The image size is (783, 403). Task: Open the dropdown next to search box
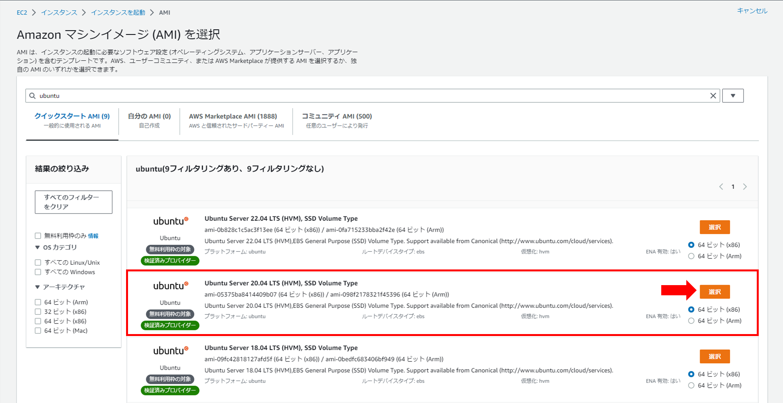(x=732, y=96)
